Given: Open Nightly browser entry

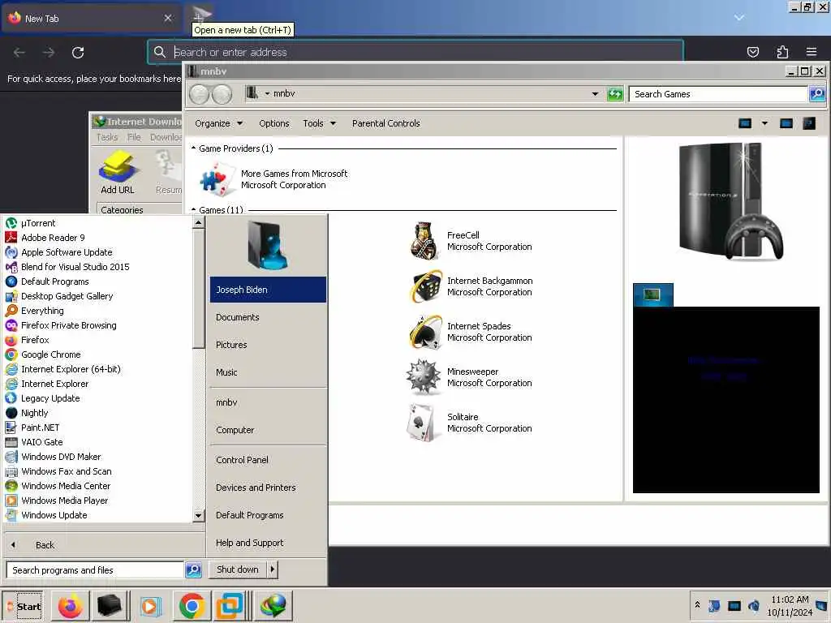Looking at the screenshot, I should [27, 413].
